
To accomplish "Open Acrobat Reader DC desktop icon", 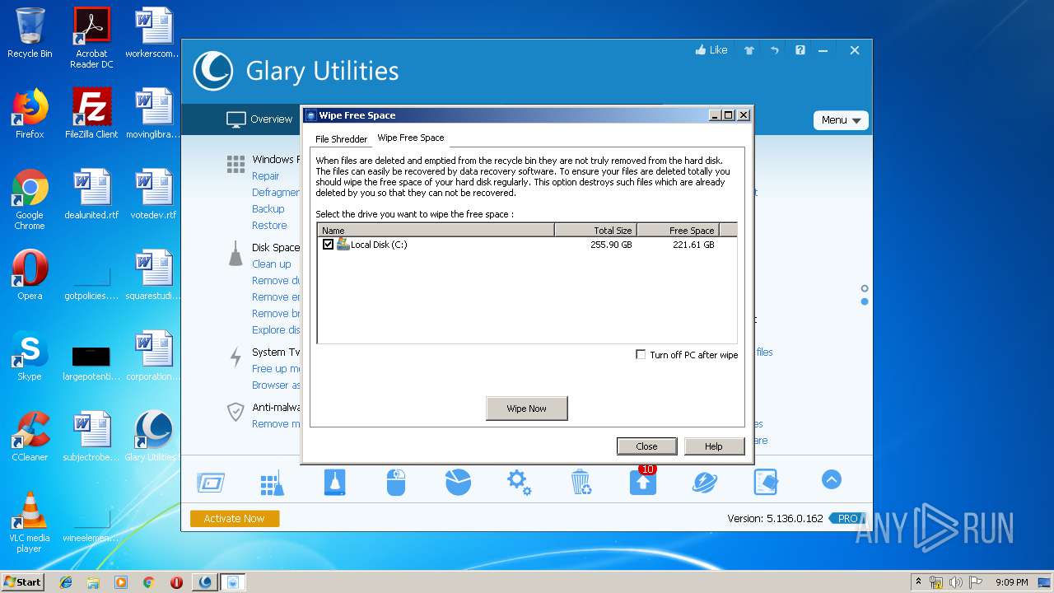I will pos(91,39).
